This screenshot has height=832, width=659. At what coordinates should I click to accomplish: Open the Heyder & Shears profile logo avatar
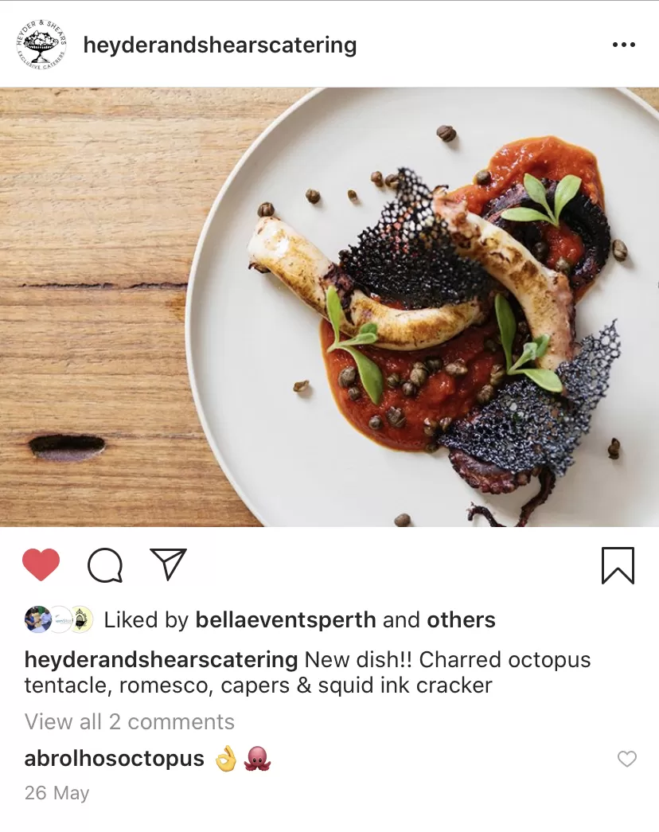click(x=41, y=45)
